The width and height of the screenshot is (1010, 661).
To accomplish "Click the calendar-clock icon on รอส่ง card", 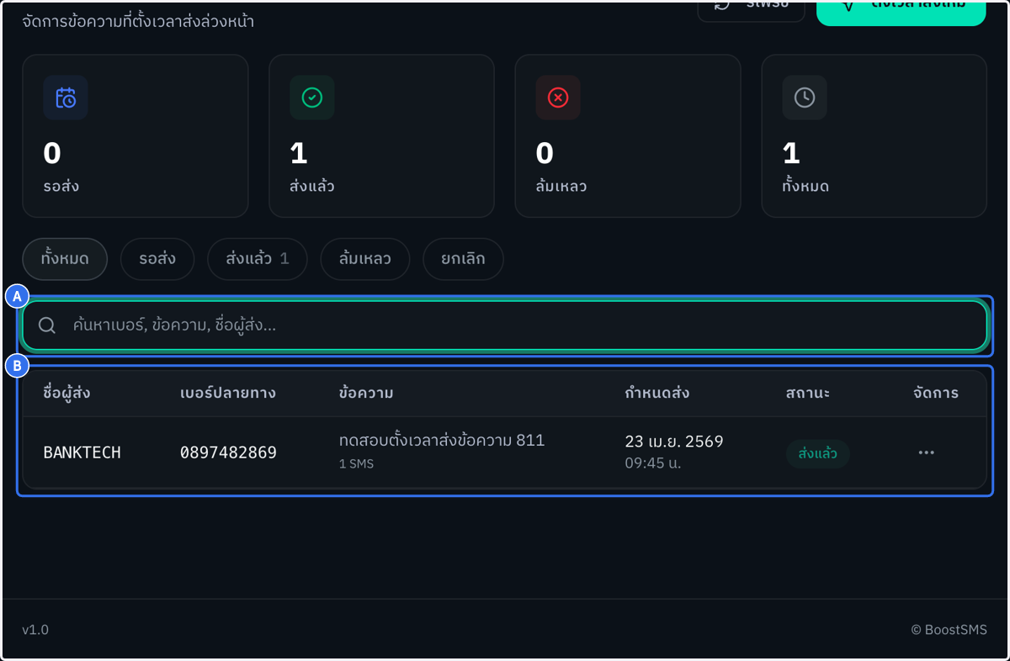I will click(66, 98).
